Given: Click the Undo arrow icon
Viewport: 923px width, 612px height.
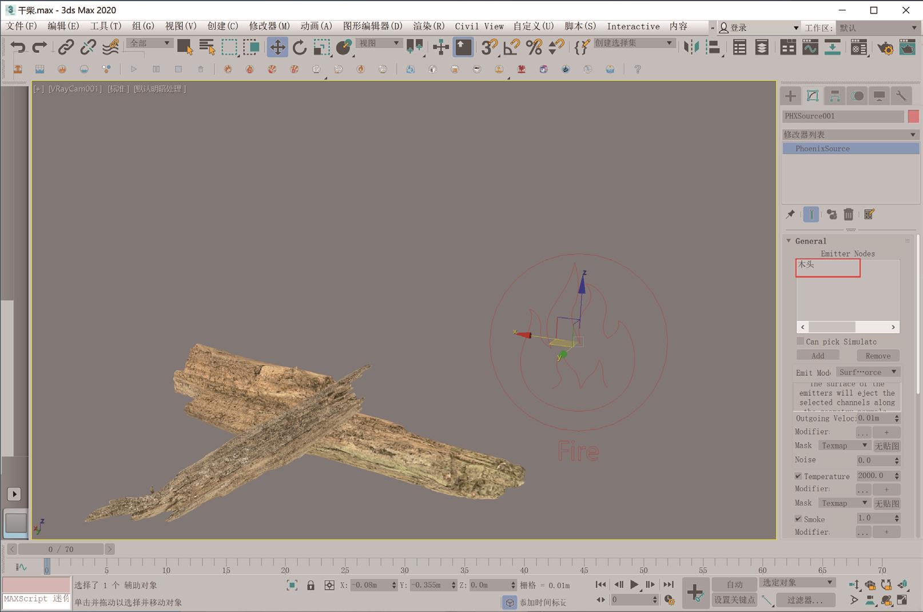Looking at the screenshot, I should [x=18, y=47].
